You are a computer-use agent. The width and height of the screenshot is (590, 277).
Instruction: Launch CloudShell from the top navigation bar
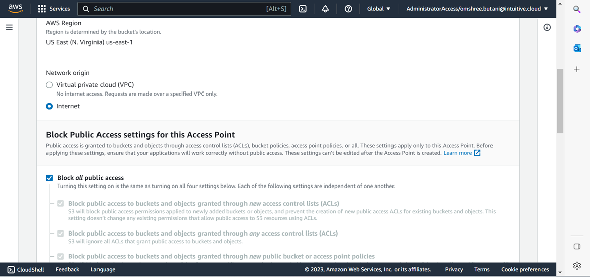[303, 9]
